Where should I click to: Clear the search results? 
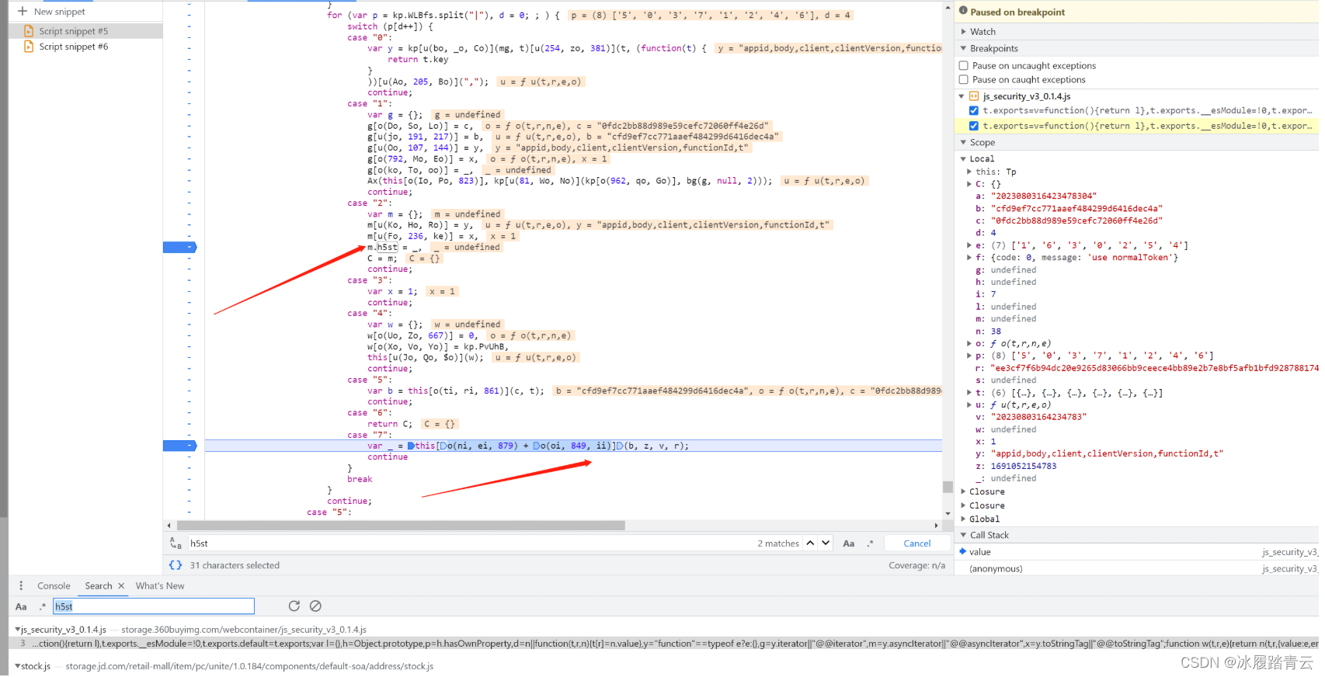click(315, 607)
